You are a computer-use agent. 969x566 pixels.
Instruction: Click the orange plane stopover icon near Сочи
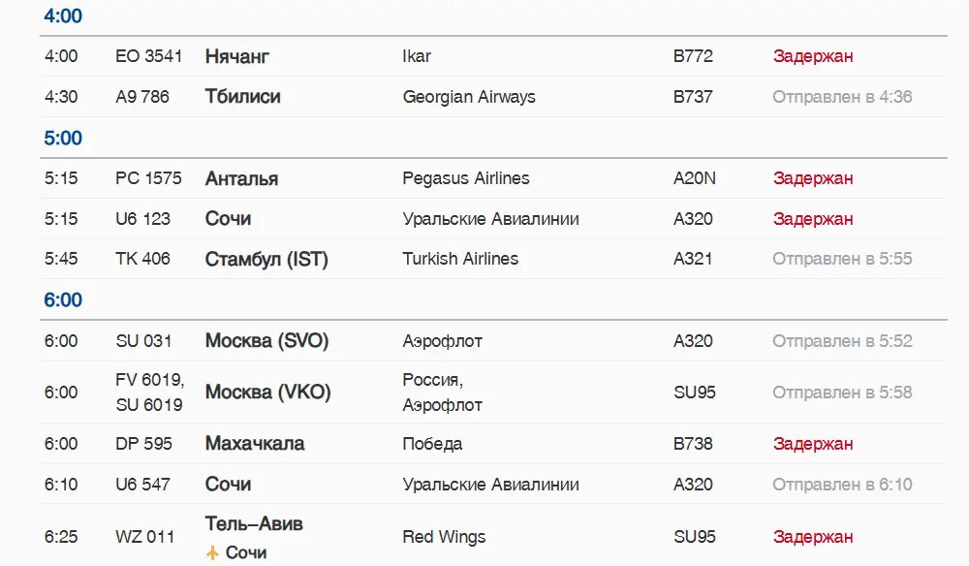pyautogui.click(x=212, y=552)
